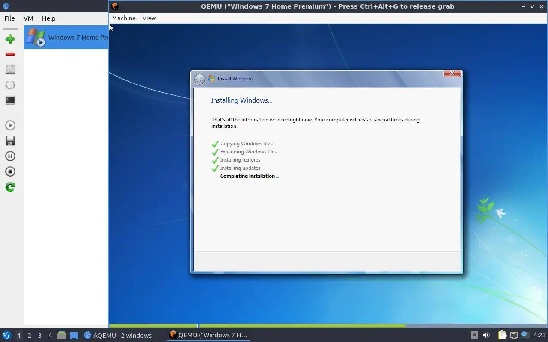Open the volume control tray icon

pyautogui.click(x=486, y=335)
